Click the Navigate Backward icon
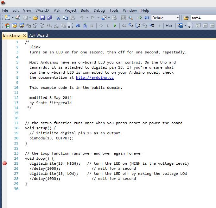Image resolution: width=216 pixels, height=208 pixels. 104,18
